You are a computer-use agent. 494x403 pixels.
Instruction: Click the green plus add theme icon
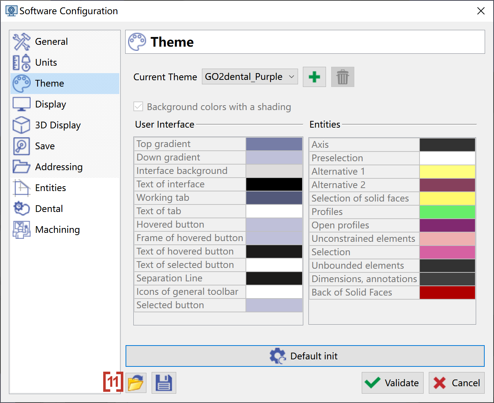pyautogui.click(x=314, y=77)
